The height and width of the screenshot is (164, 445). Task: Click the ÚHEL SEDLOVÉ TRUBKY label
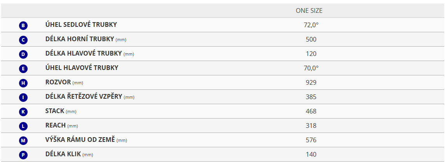(x=81, y=25)
